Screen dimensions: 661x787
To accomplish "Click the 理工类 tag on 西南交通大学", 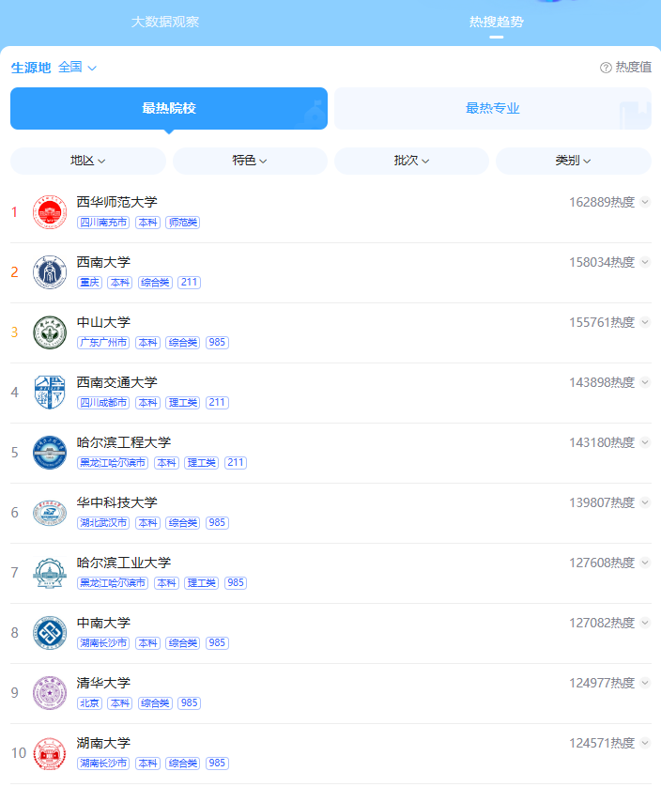I will [x=183, y=403].
